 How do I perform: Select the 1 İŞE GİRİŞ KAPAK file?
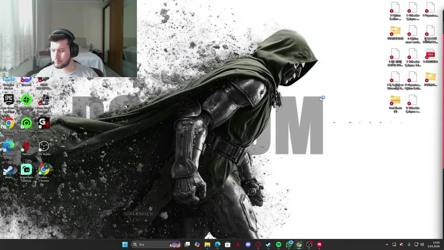click(x=395, y=58)
